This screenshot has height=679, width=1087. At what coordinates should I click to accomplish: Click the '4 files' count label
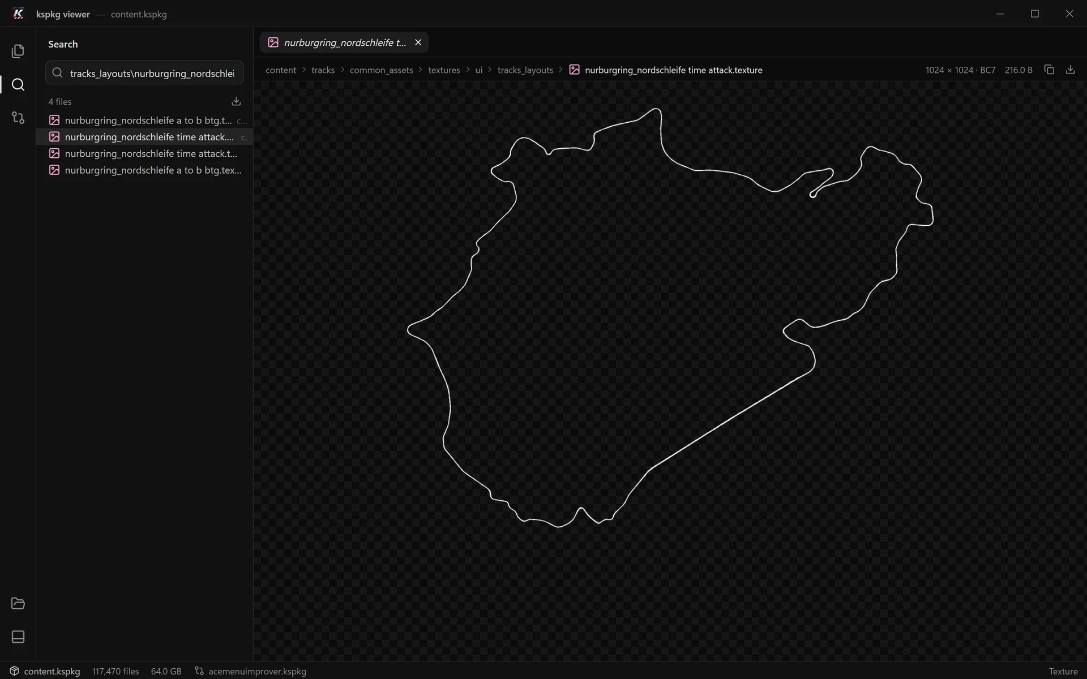coord(59,101)
